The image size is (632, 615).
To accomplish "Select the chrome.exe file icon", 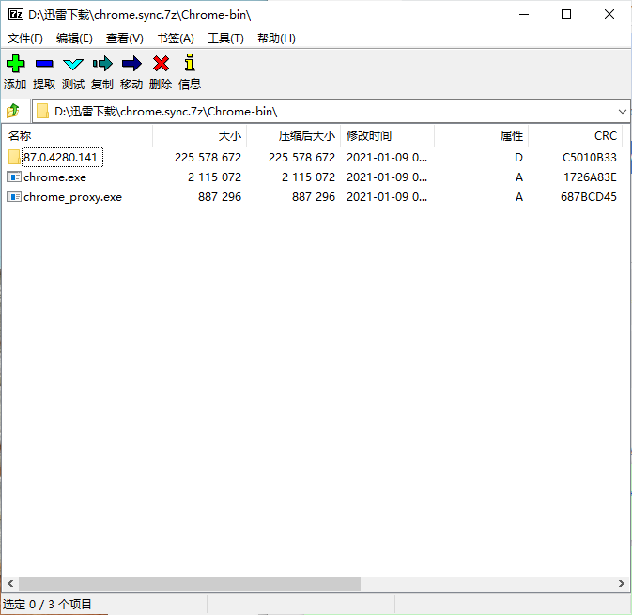I will coord(14,177).
